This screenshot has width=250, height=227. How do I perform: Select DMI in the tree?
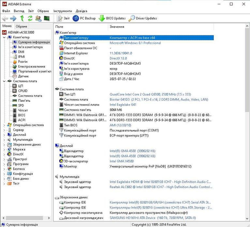tap(19, 52)
